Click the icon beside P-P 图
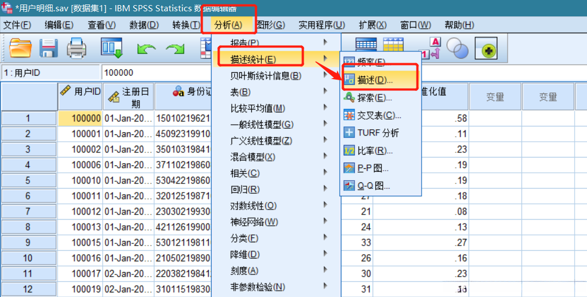Image resolution: width=587 pixels, height=297 pixels. pos(349,168)
